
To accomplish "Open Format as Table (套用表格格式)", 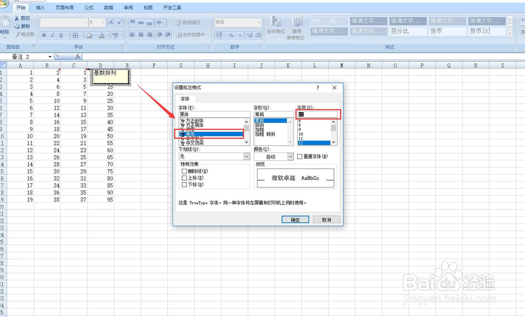I will coord(297,27).
